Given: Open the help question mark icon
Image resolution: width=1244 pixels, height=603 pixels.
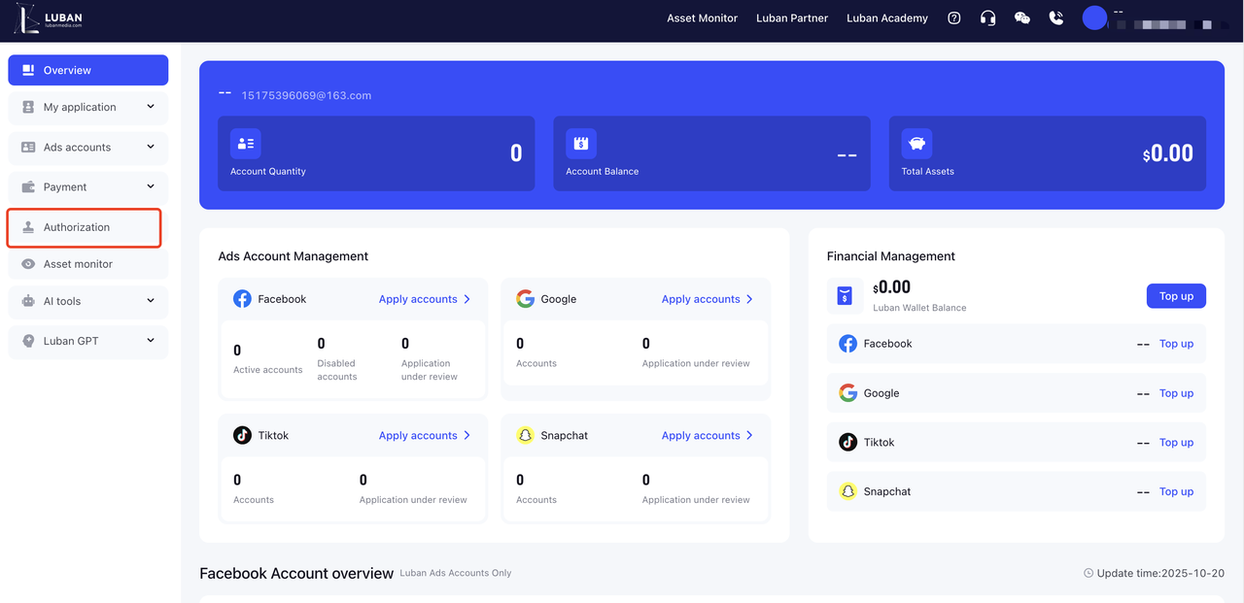Looking at the screenshot, I should 954,18.
